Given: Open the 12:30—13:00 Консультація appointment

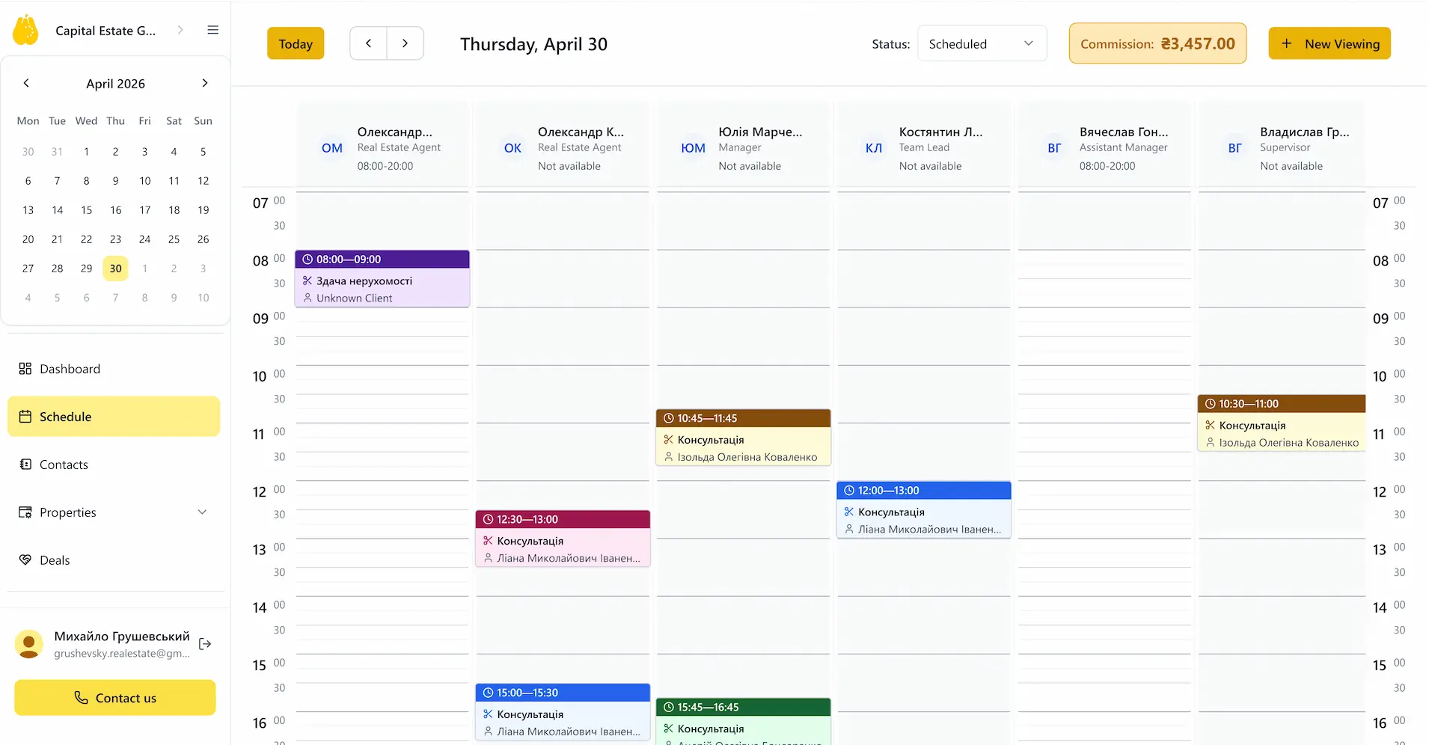Looking at the screenshot, I should pos(563,539).
